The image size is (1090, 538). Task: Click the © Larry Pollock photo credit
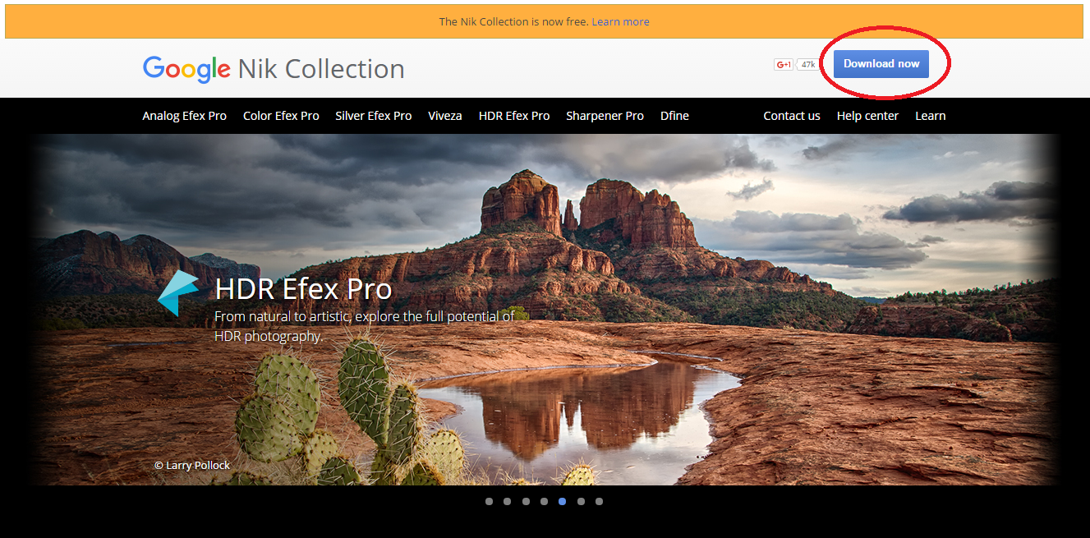point(192,465)
